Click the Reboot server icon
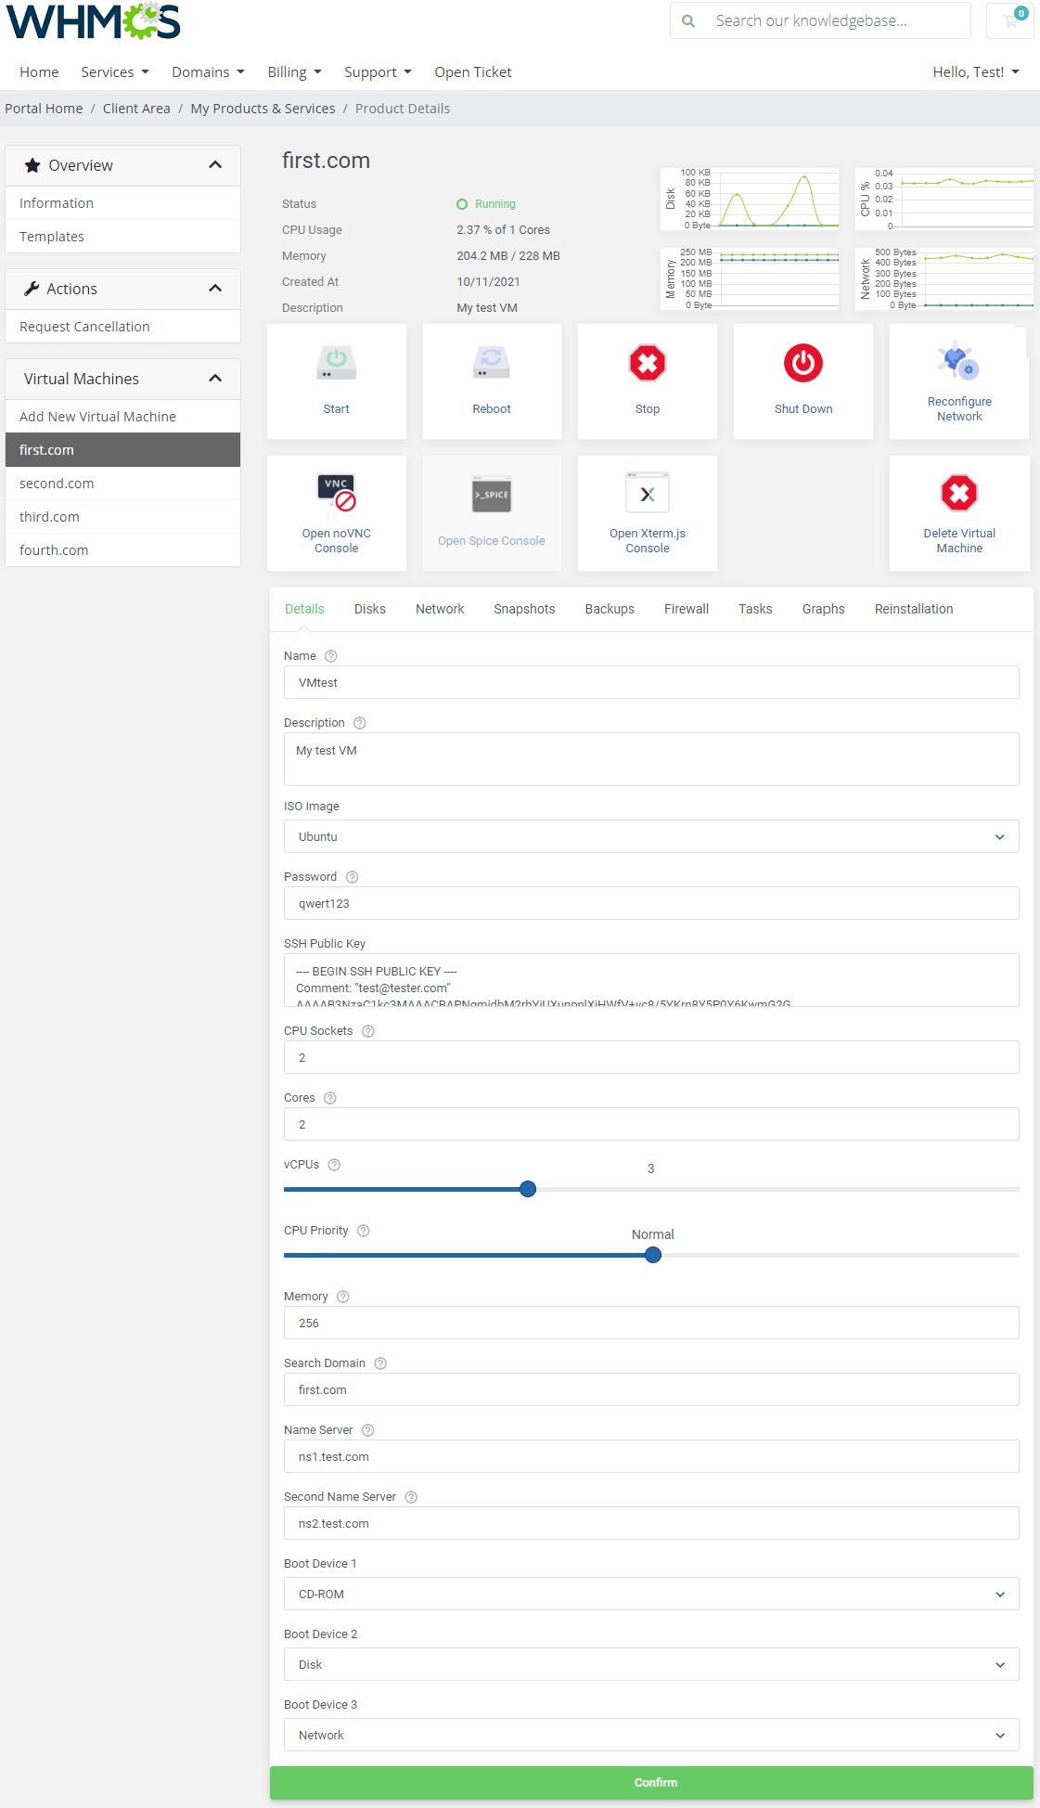 492,363
